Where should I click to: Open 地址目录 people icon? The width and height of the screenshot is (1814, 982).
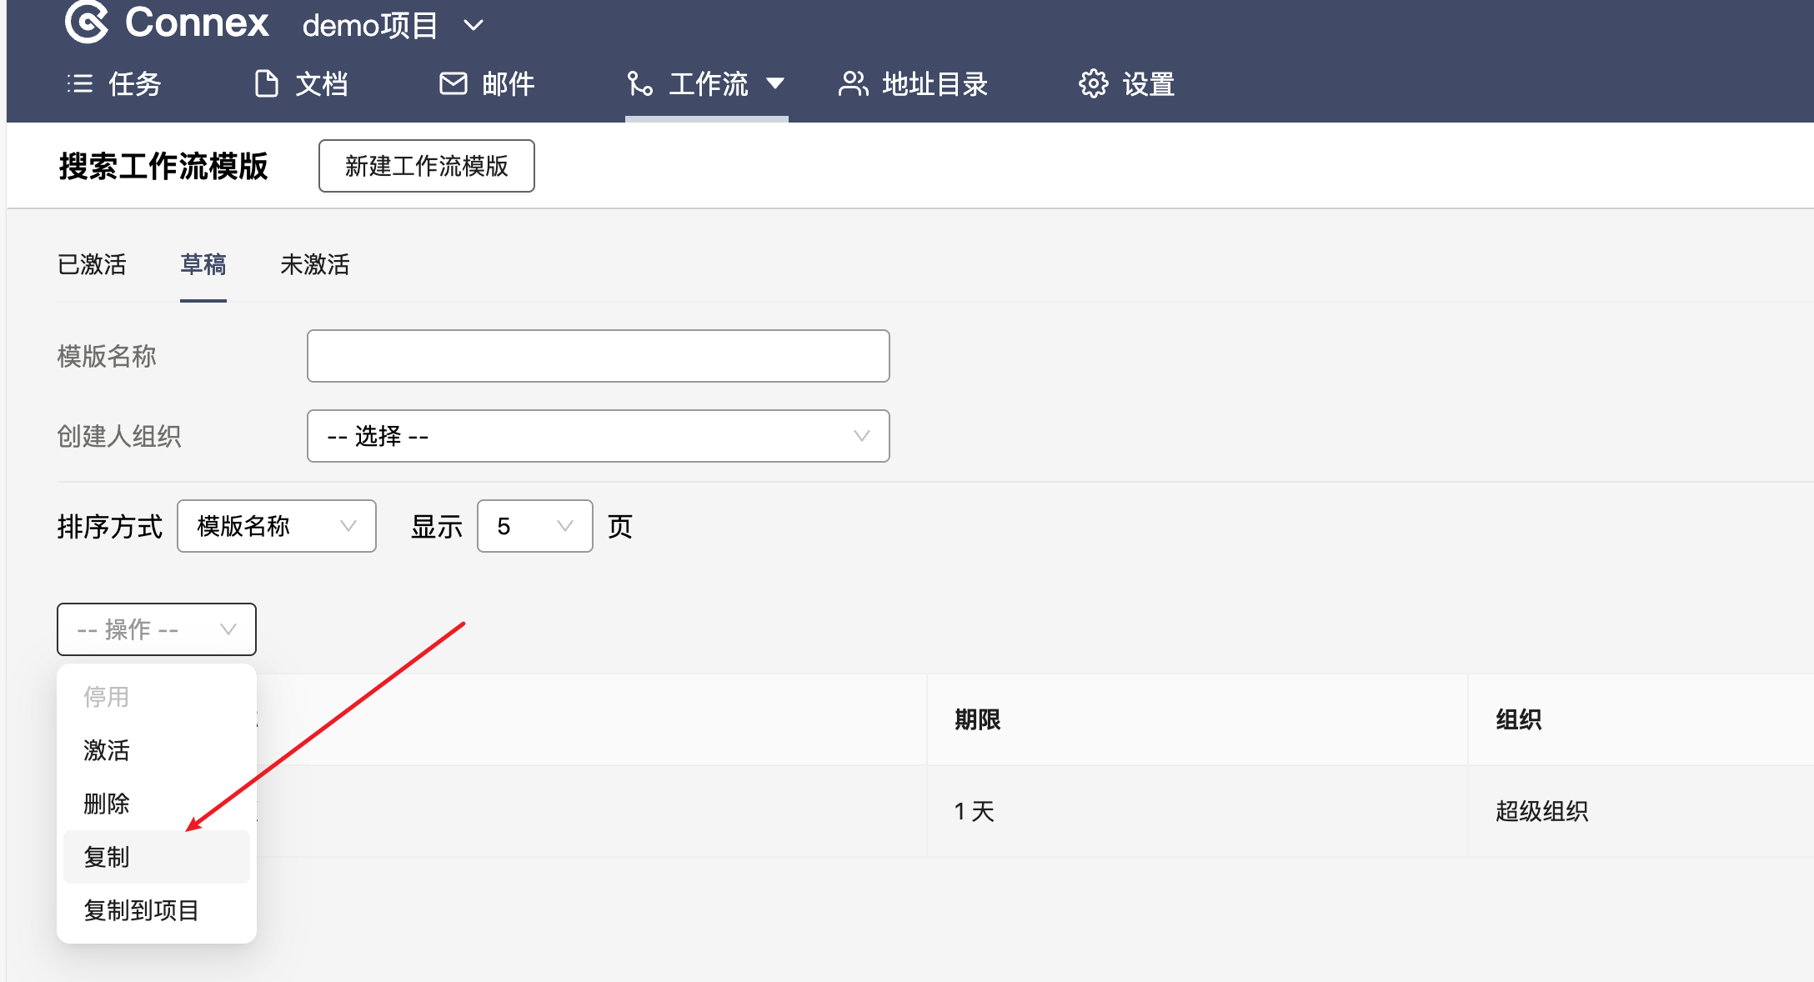853,83
